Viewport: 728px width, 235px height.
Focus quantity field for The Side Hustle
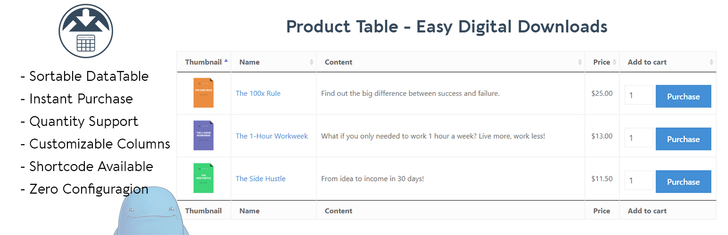coord(638,180)
